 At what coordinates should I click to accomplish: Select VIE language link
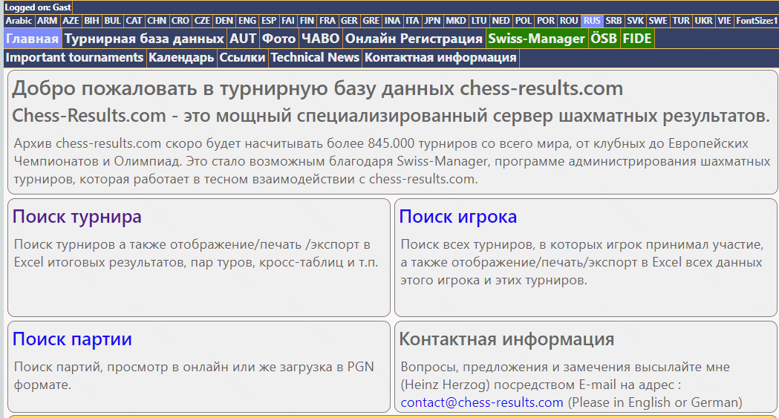click(724, 21)
